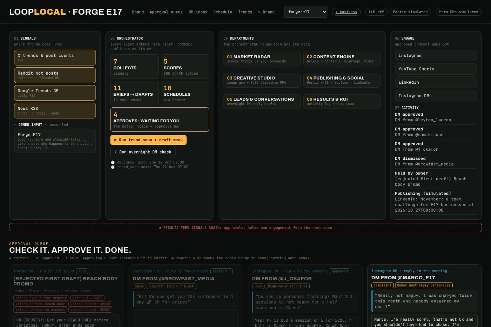
Task: Open the 04 Publishing & Social department
Action: coord(342,80)
